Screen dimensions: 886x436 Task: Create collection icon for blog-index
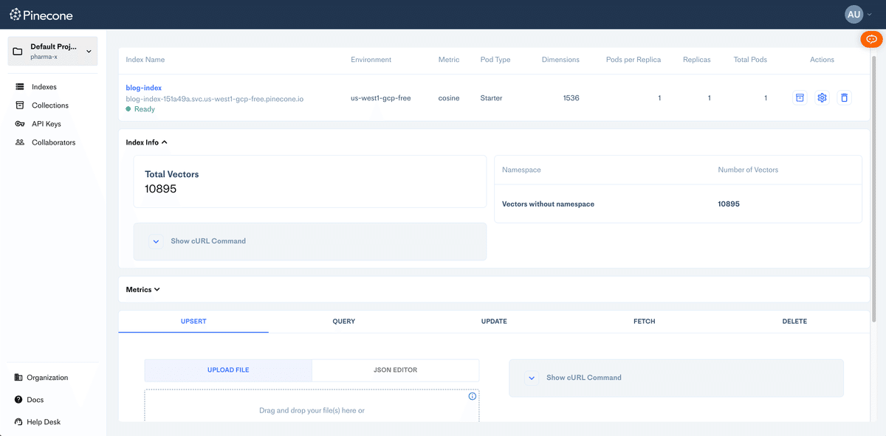pos(799,97)
